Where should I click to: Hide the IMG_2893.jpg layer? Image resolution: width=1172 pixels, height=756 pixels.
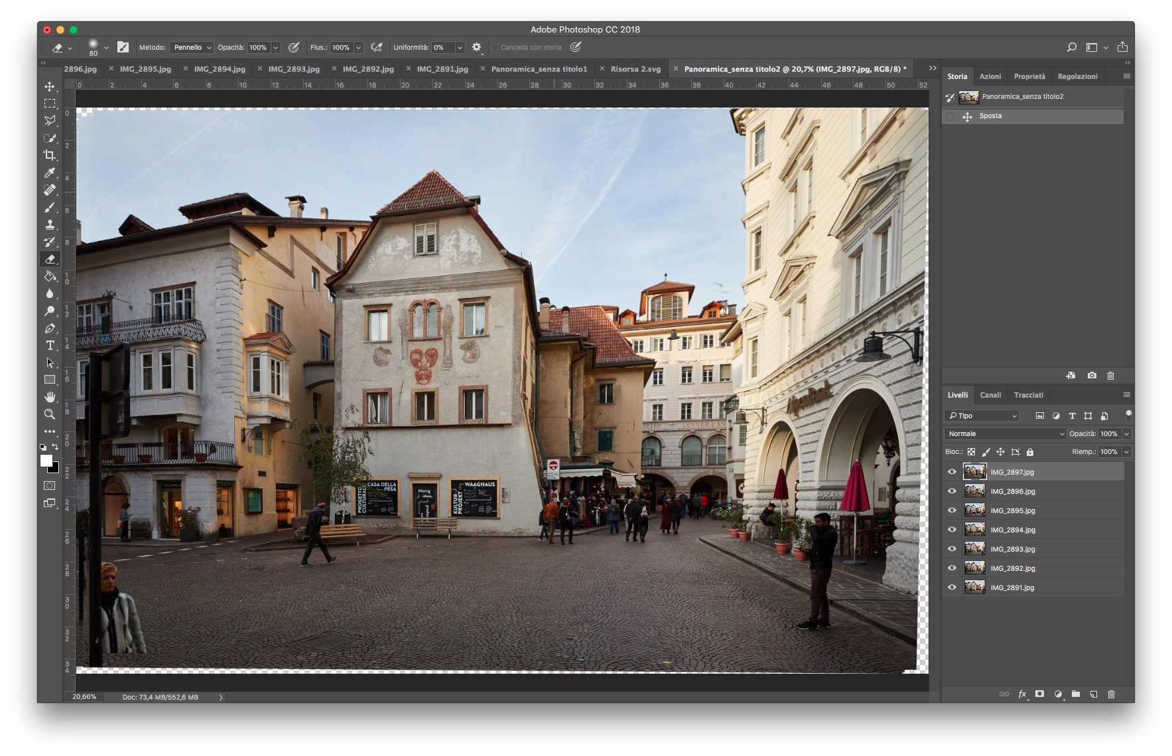tap(952, 549)
